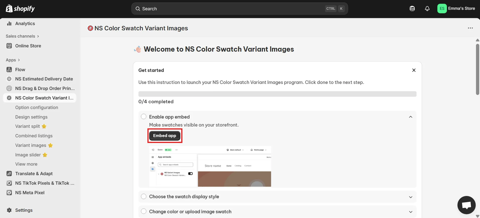
Task: Click the Shopify logo
Action: click(x=20, y=9)
